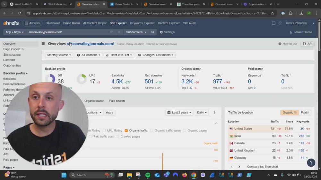The image size is (321, 180).
Task: Open Calendar in sidebar
Action: point(9,60)
